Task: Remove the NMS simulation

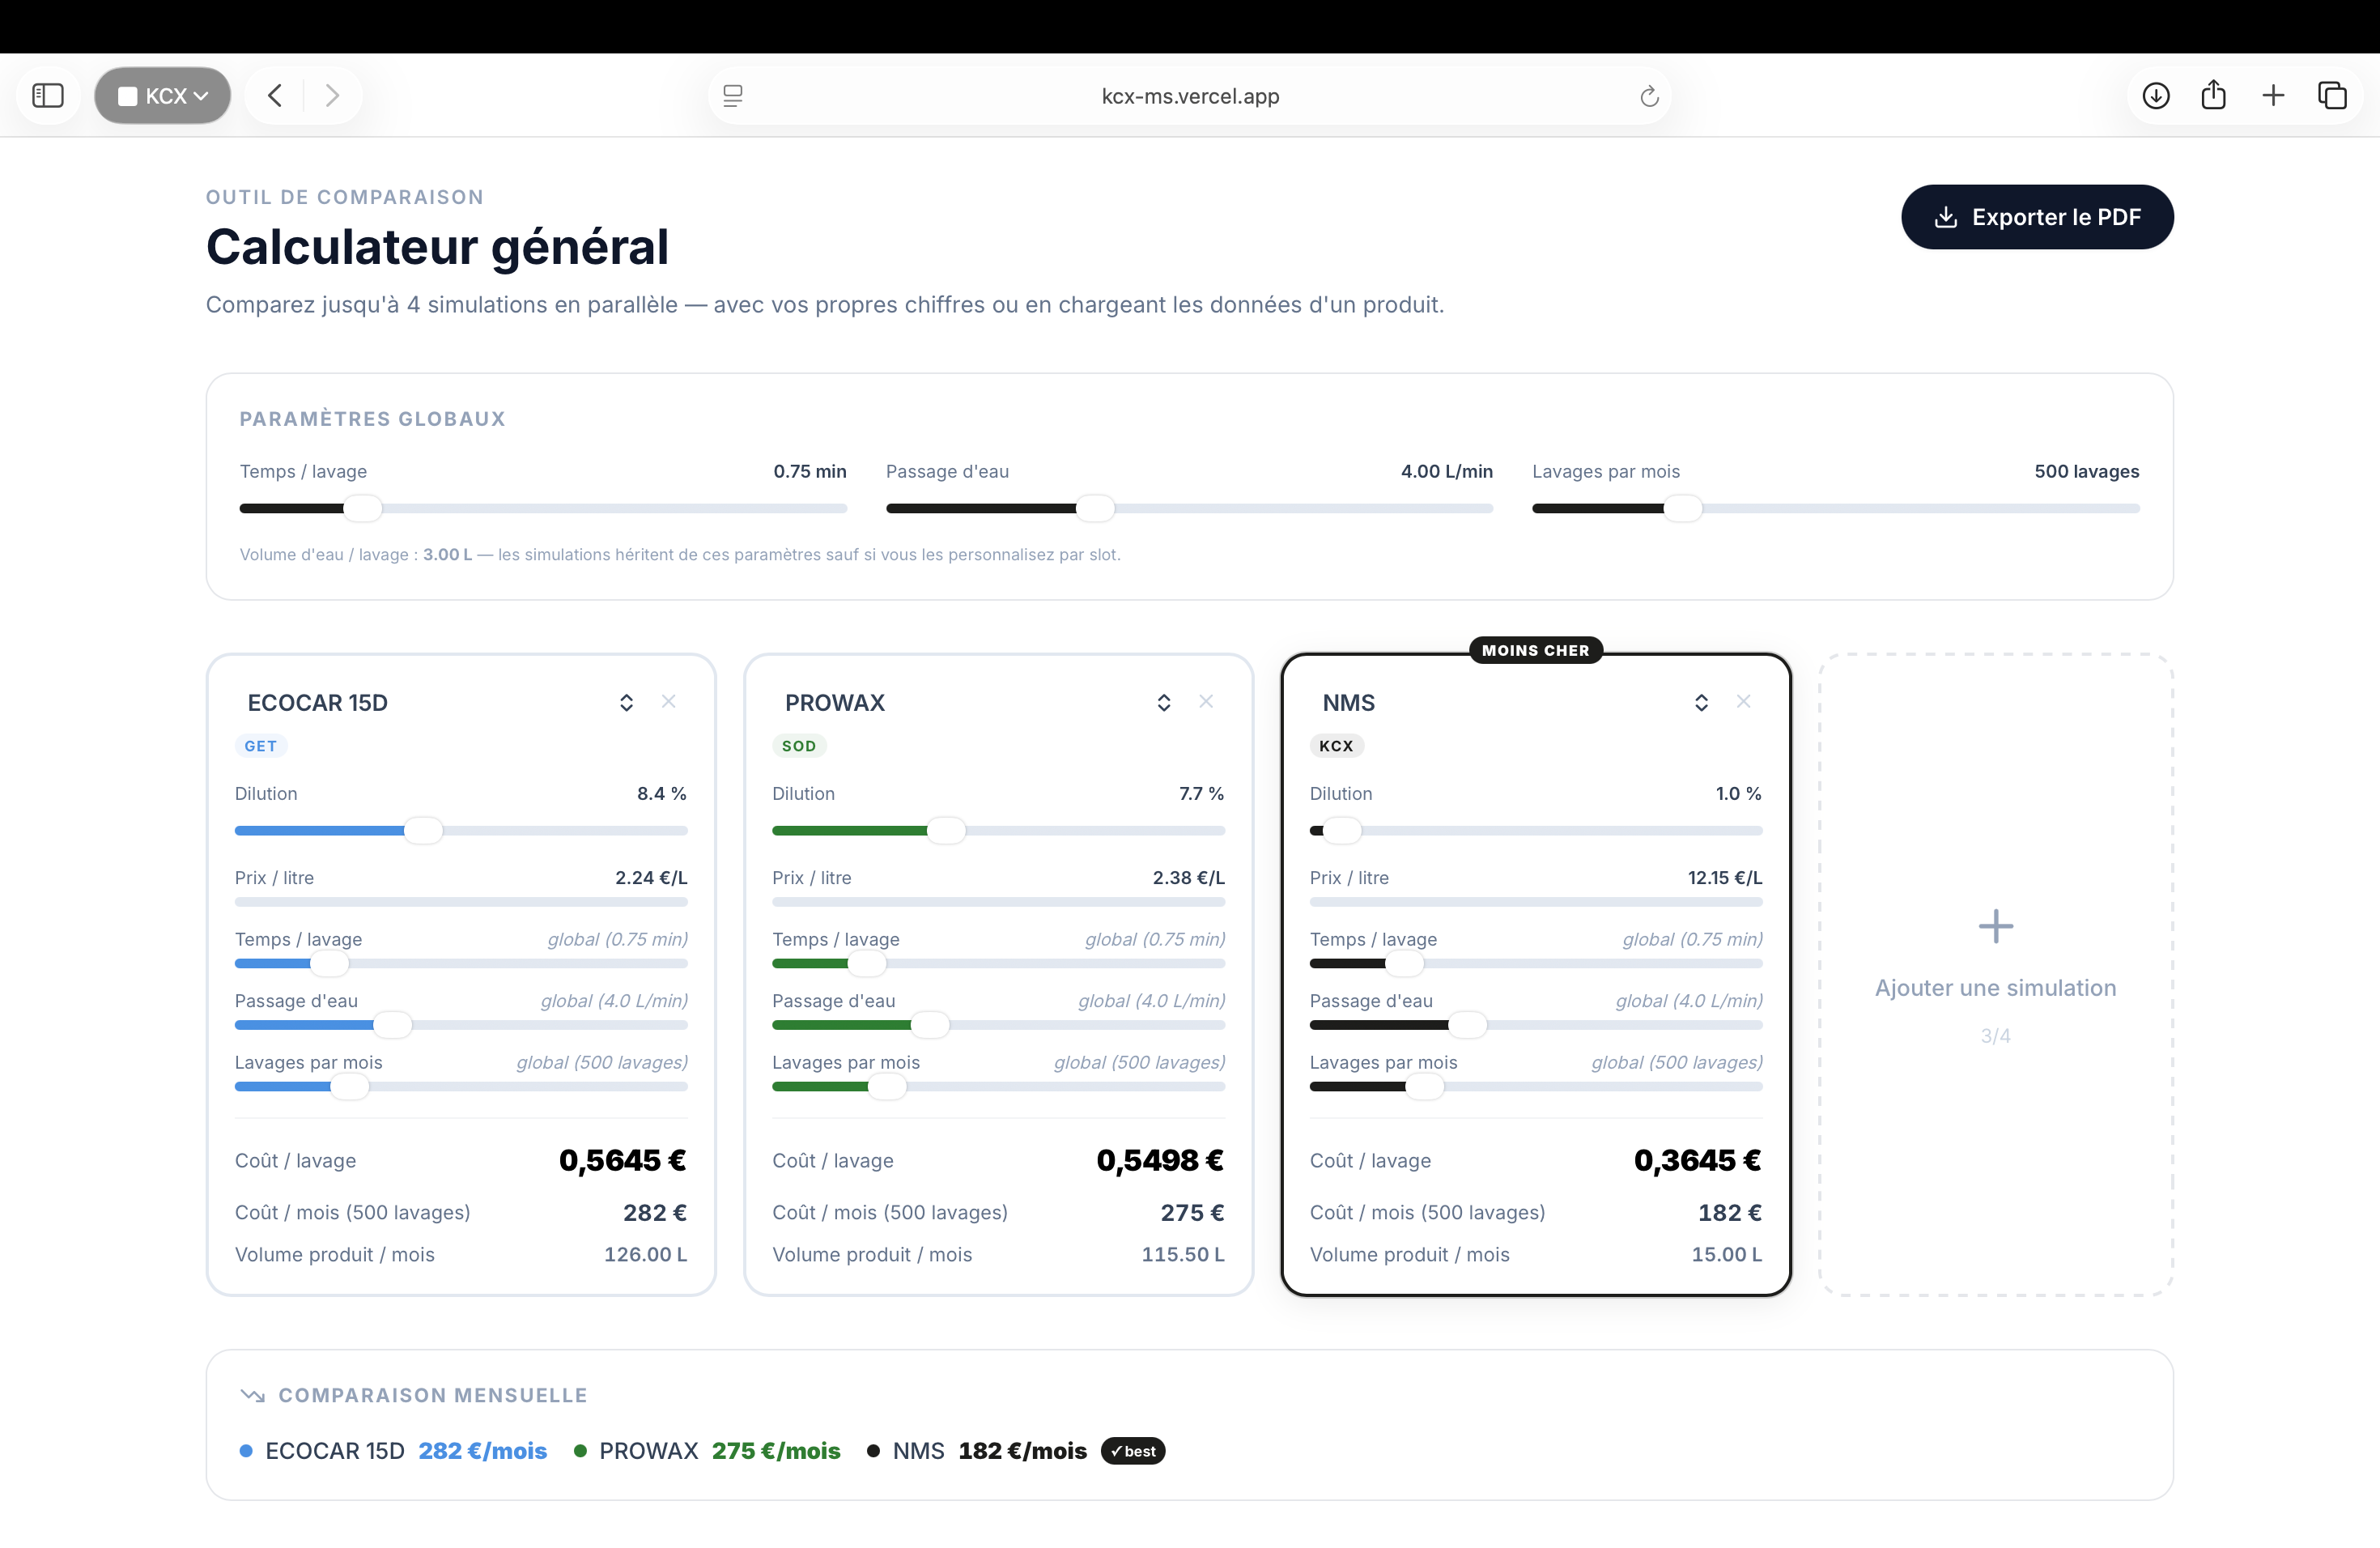Action: click(1744, 702)
